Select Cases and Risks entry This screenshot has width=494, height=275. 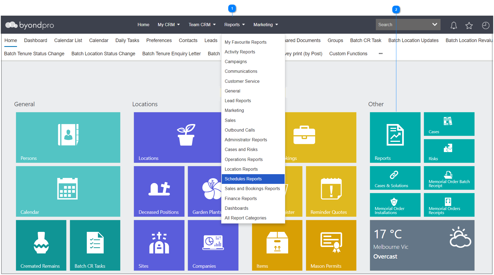pyautogui.click(x=253, y=149)
